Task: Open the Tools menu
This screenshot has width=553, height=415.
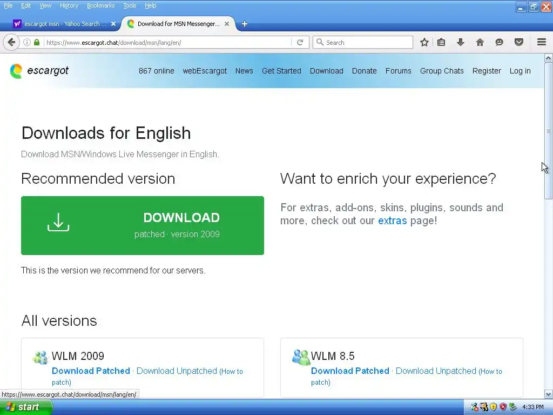Action: coord(130,5)
